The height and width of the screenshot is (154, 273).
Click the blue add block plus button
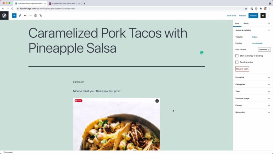click(14, 16)
